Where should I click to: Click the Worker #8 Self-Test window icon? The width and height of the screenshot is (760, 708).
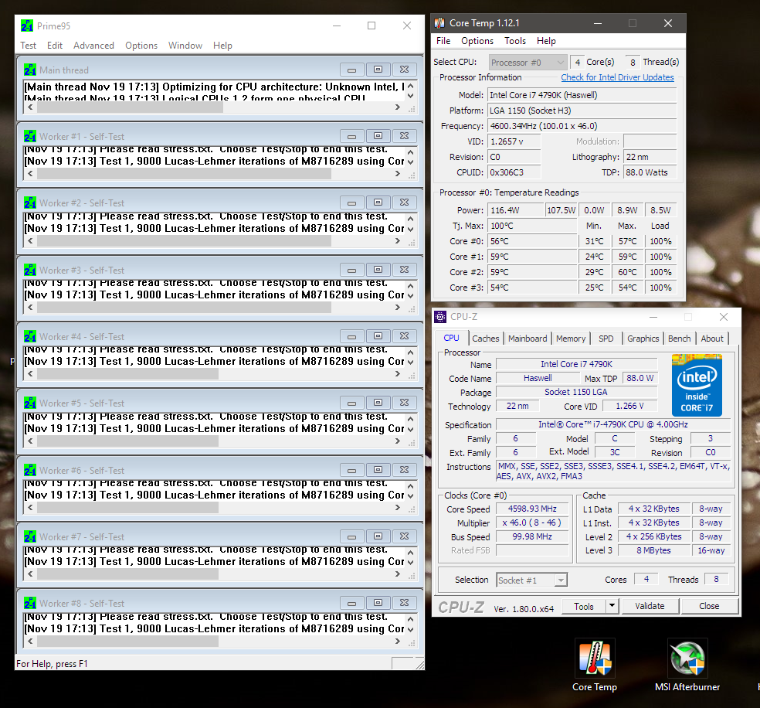tap(30, 603)
